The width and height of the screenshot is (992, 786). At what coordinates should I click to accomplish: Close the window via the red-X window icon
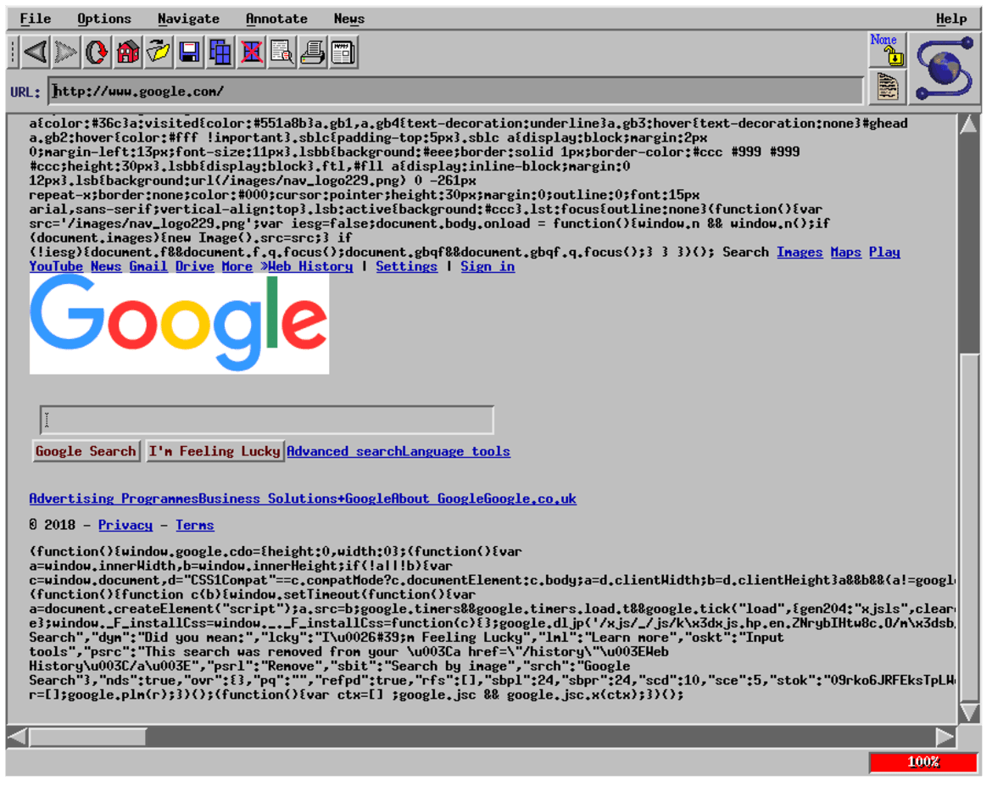[251, 52]
